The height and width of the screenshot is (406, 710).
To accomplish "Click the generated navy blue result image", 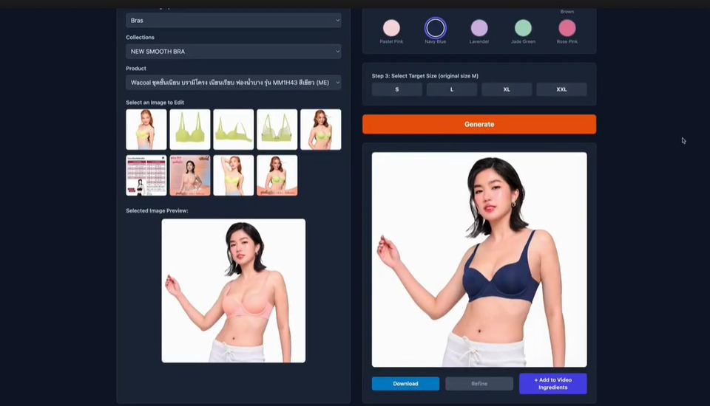I will [479, 259].
